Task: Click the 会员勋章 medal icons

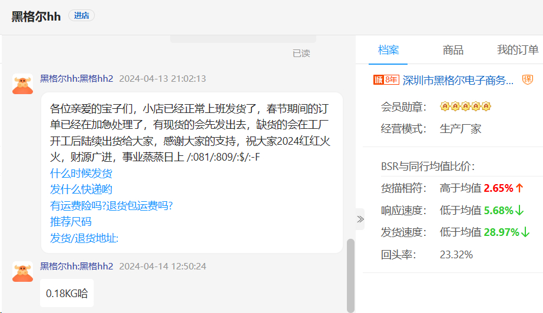Action: click(465, 106)
